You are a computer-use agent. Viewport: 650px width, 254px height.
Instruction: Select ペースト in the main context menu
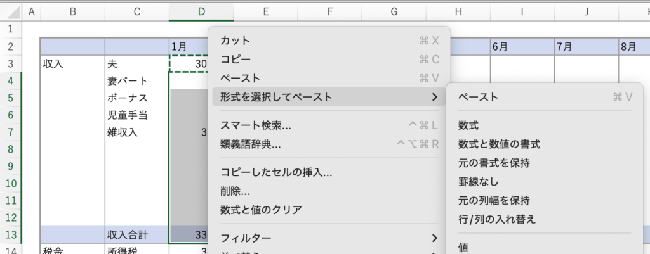point(240,79)
